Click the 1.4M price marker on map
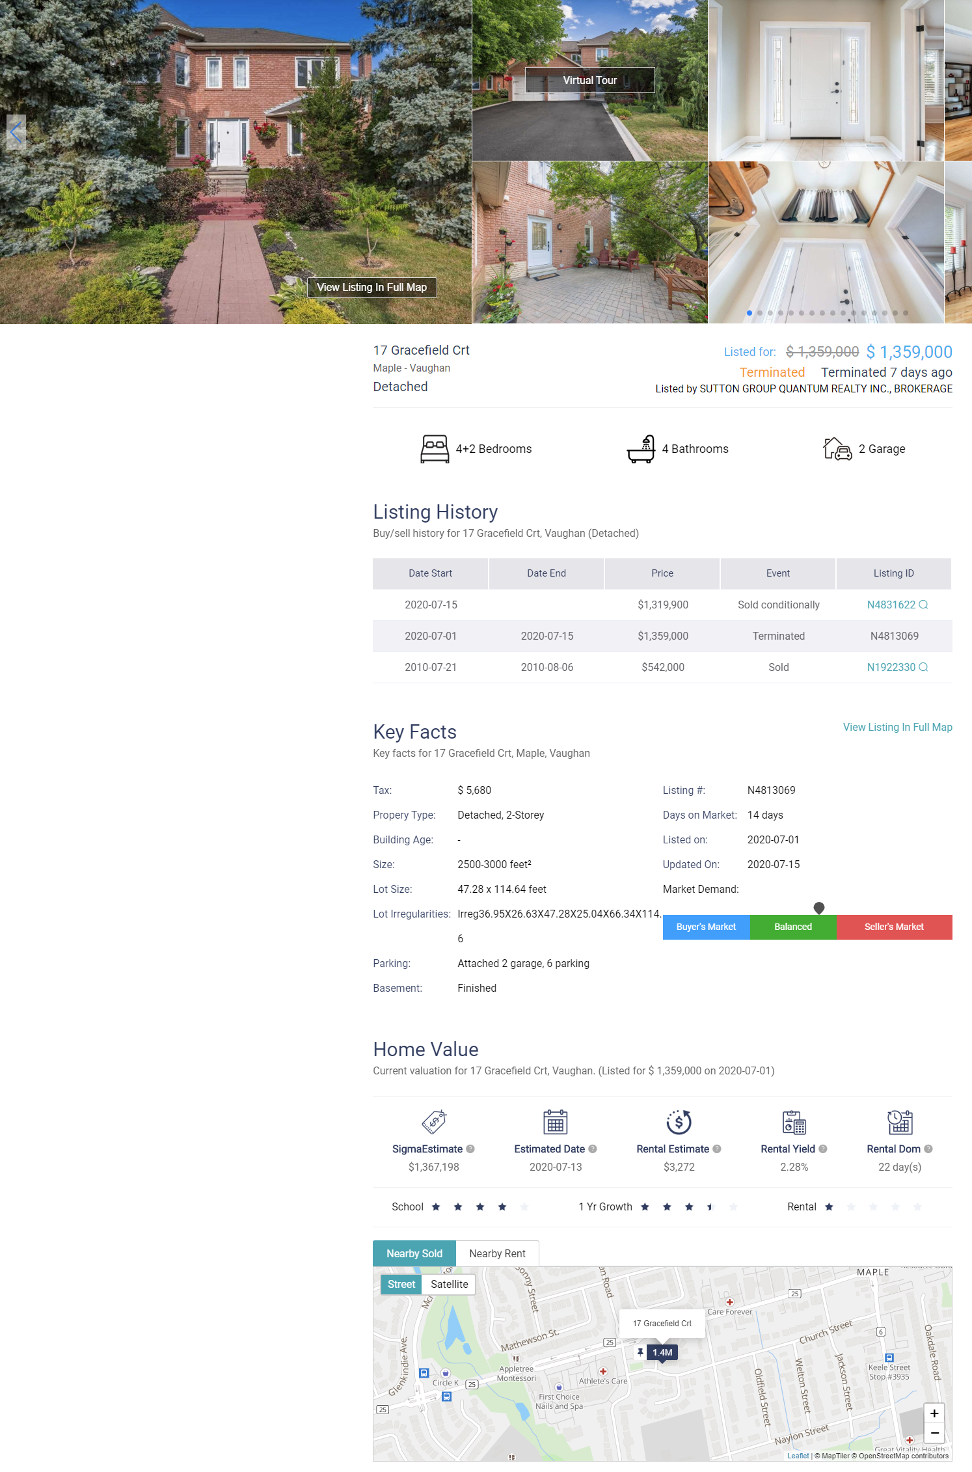 662,1352
